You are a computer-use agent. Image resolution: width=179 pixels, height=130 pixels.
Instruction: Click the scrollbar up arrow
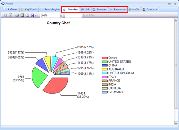coord(176,20)
